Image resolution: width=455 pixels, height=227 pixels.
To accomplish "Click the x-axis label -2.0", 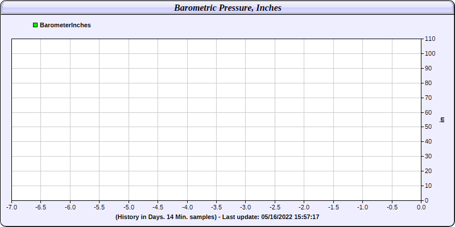I will coord(304,207).
